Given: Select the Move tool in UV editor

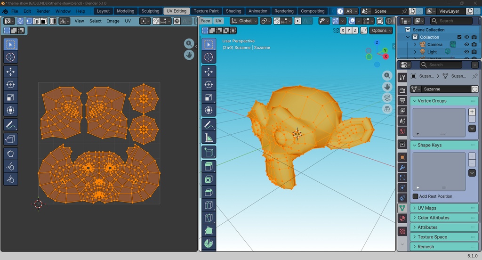Looking at the screenshot, I should (10, 72).
